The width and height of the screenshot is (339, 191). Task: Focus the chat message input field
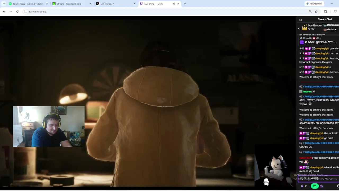[x=318, y=179]
